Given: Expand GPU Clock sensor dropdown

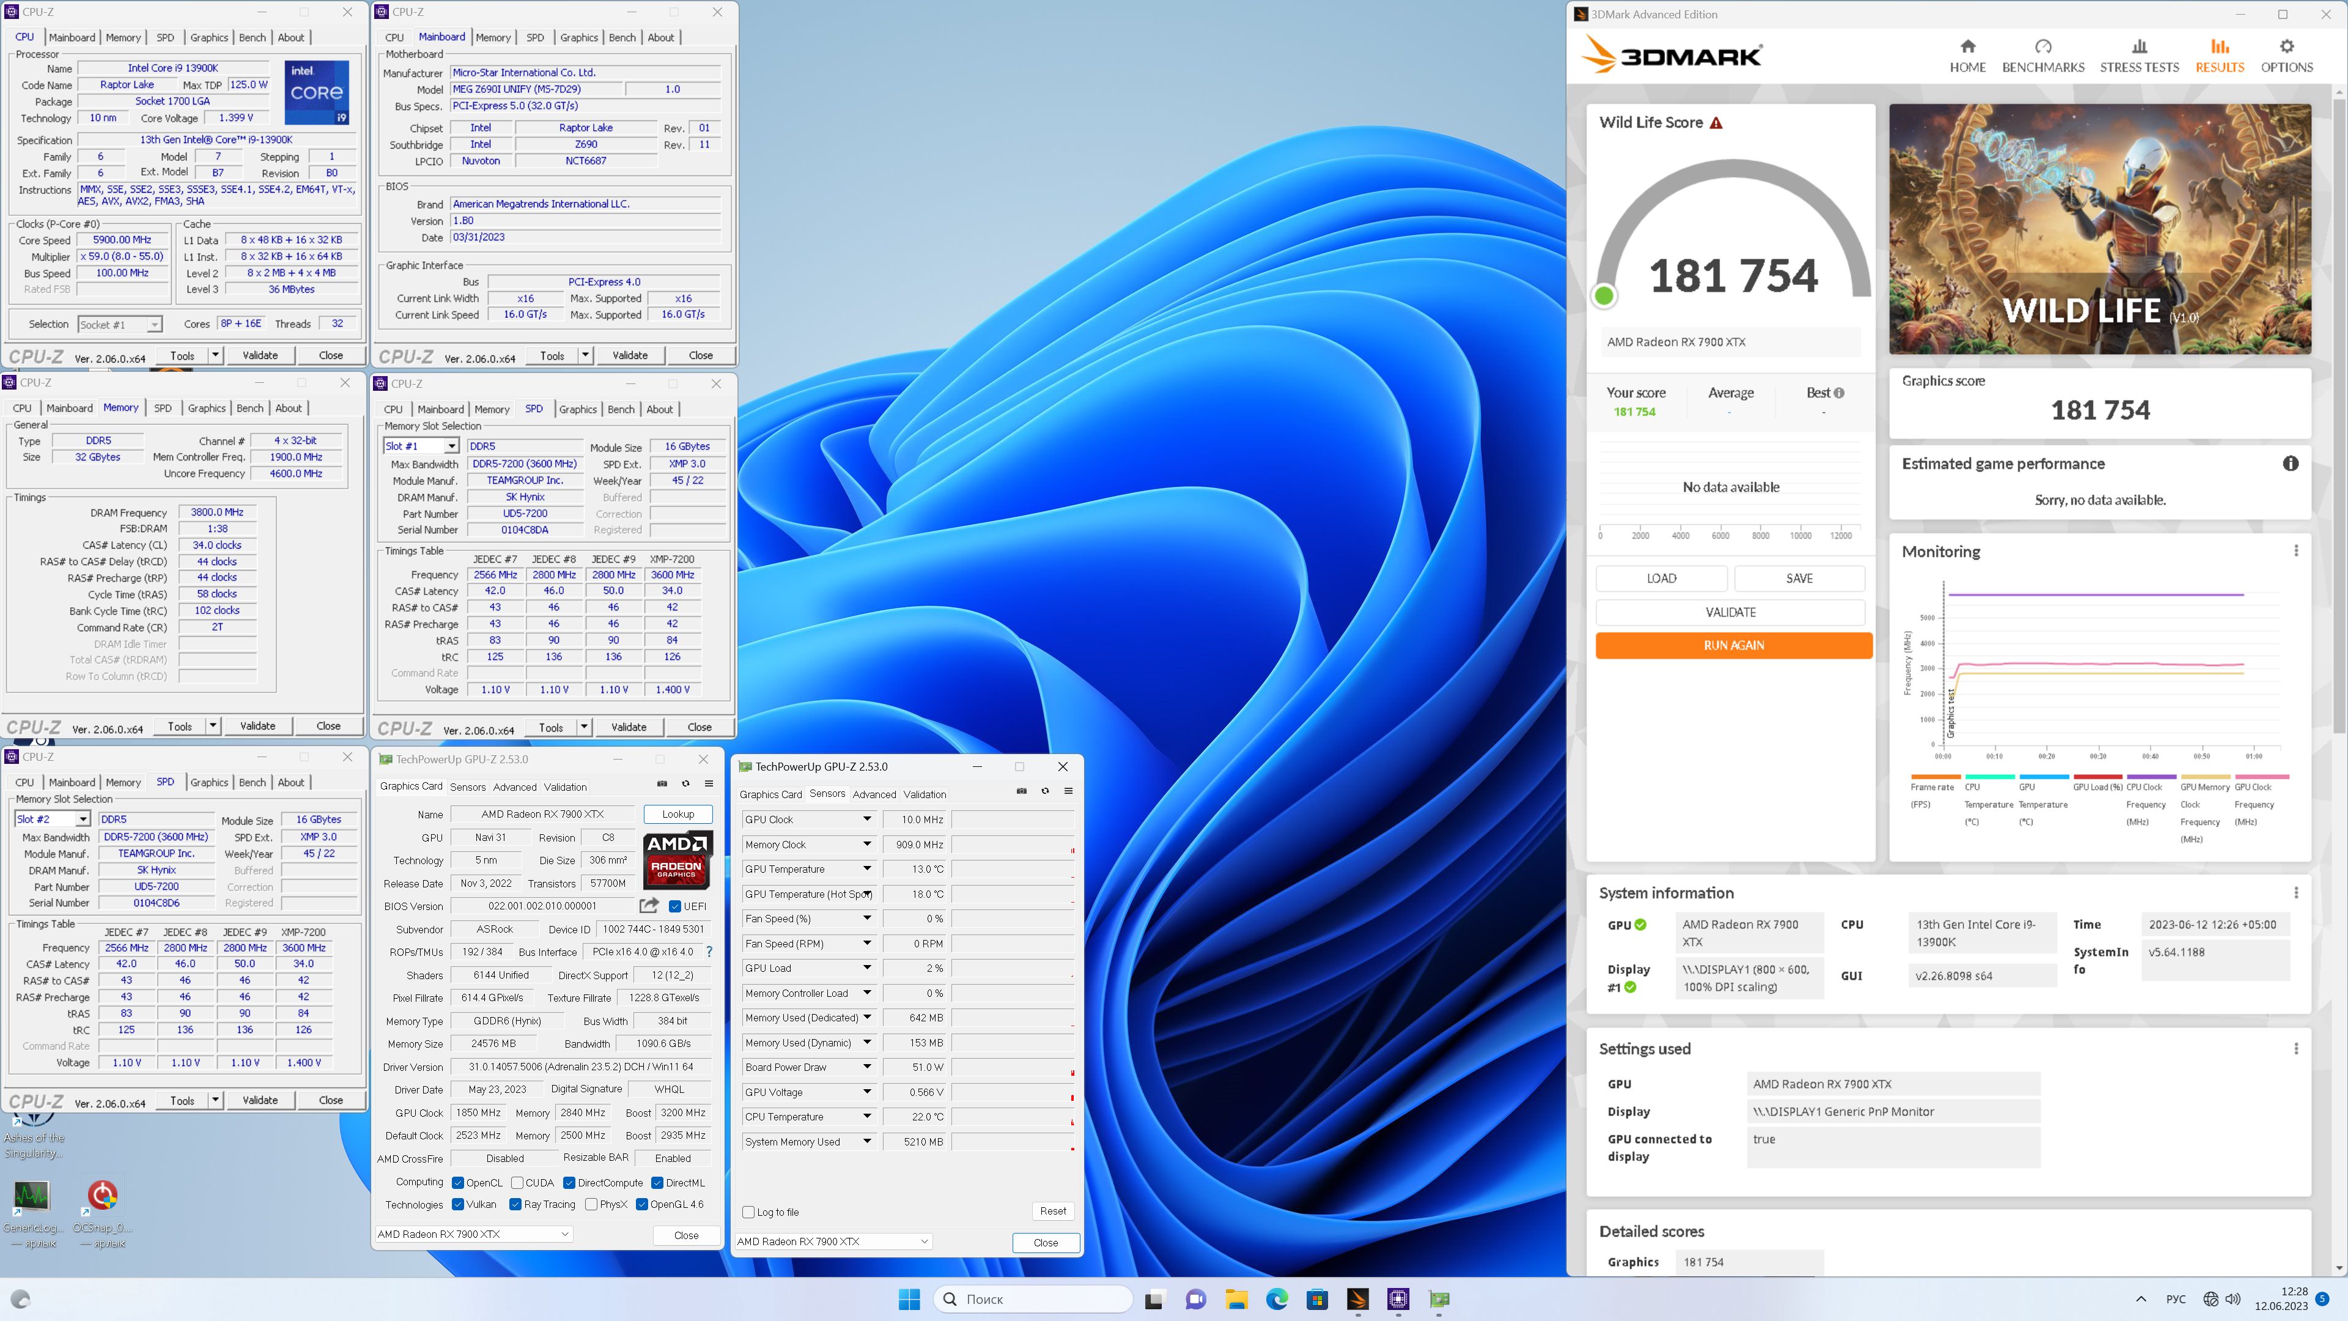Looking at the screenshot, I should tap(867, 819).
